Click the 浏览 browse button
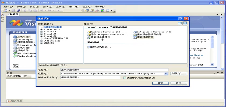The width and height of the screenshot is (226, 107). 179,74
